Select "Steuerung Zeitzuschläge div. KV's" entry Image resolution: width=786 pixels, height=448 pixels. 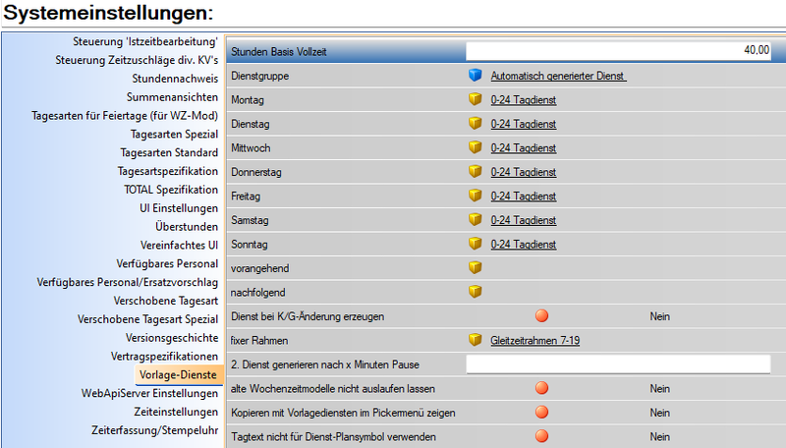[x=137, y=60]
